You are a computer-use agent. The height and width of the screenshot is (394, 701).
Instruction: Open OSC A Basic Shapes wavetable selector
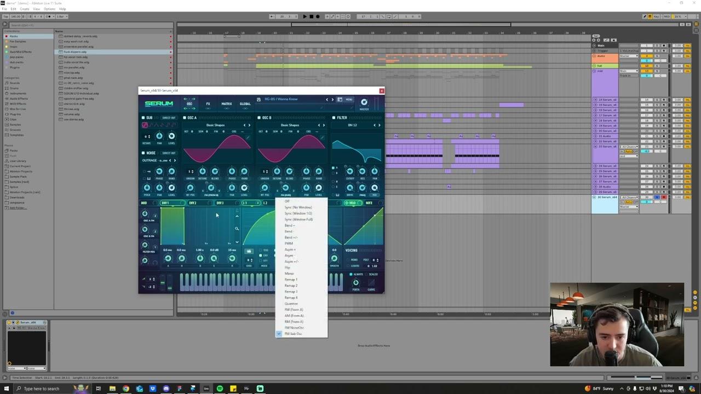coord(215,125)
